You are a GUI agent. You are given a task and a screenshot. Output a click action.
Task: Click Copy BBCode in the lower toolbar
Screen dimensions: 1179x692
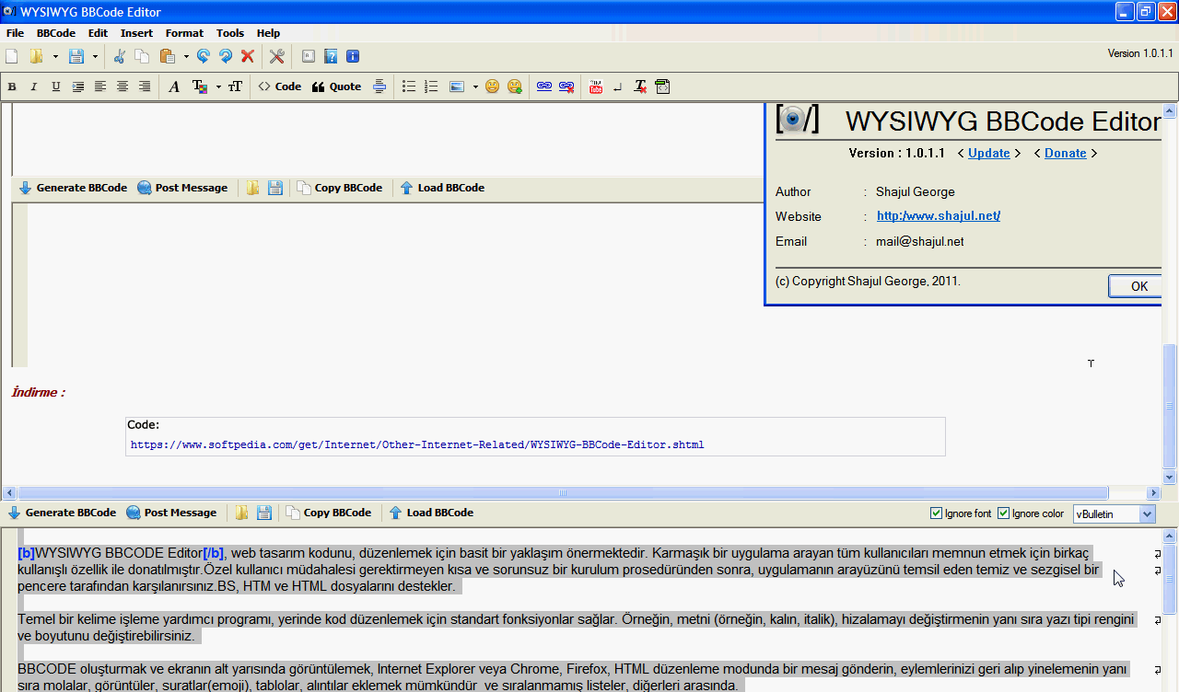point(328,513)
